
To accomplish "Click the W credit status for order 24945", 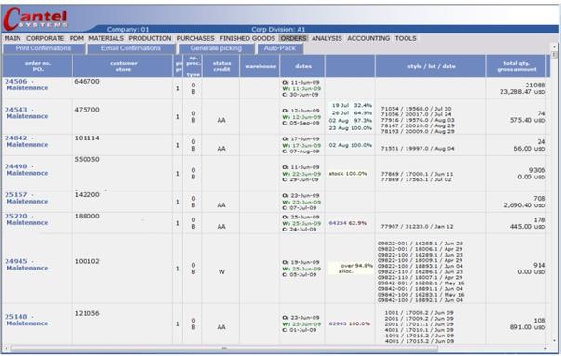I will [221, 272].
